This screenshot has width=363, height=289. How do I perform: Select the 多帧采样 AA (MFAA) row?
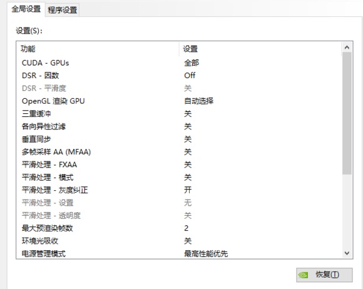pyautogui.click(x=179, y=152)
